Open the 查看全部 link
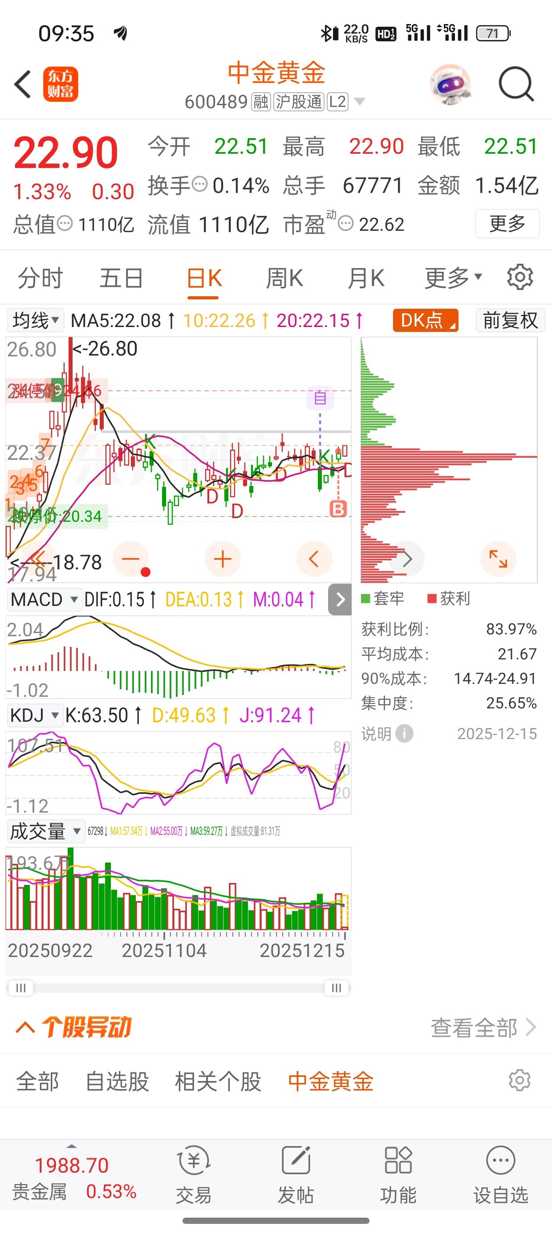The height and width of the screenshot is (1235, 552). tap(483, 1027)
